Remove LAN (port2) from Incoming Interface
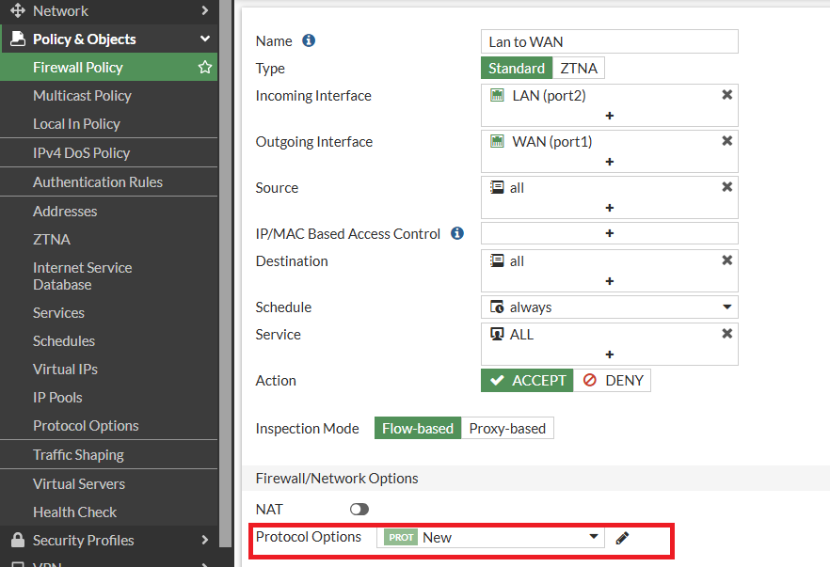 coord(726,95)
